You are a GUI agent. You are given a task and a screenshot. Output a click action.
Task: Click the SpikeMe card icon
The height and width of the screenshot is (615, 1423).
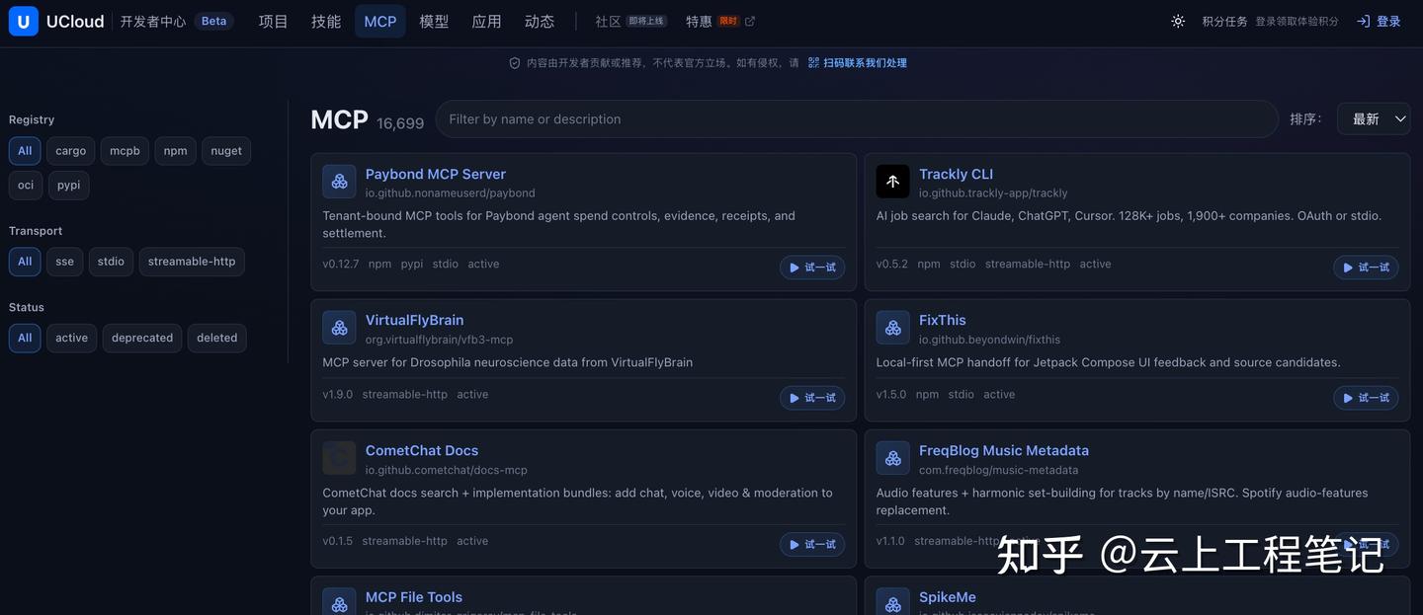(x=892, y=601)
